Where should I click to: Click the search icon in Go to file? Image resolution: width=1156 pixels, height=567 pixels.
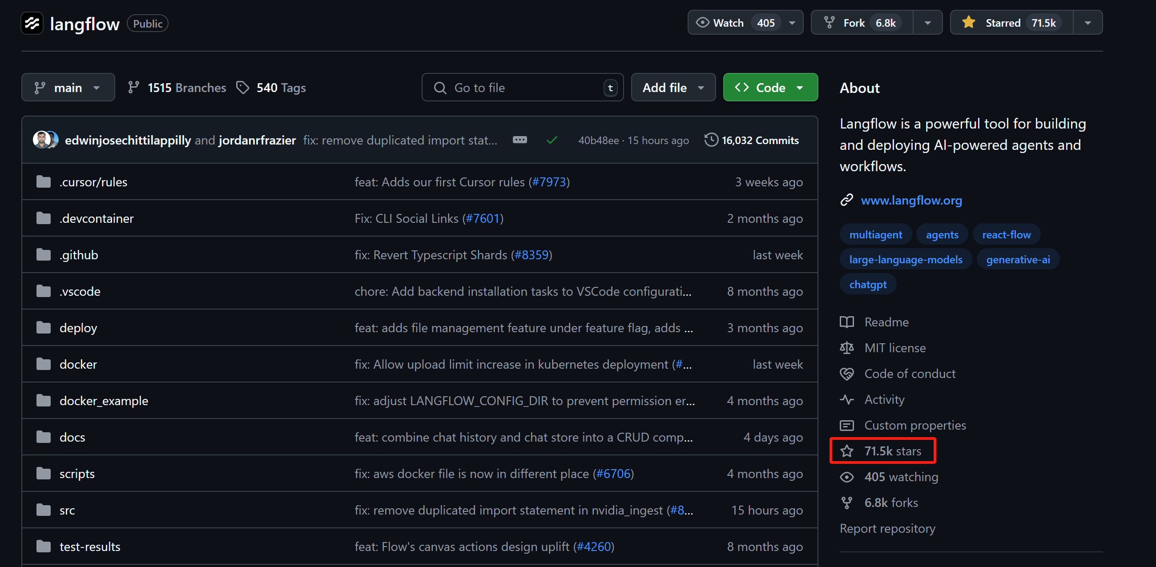(x=440, y=88)
